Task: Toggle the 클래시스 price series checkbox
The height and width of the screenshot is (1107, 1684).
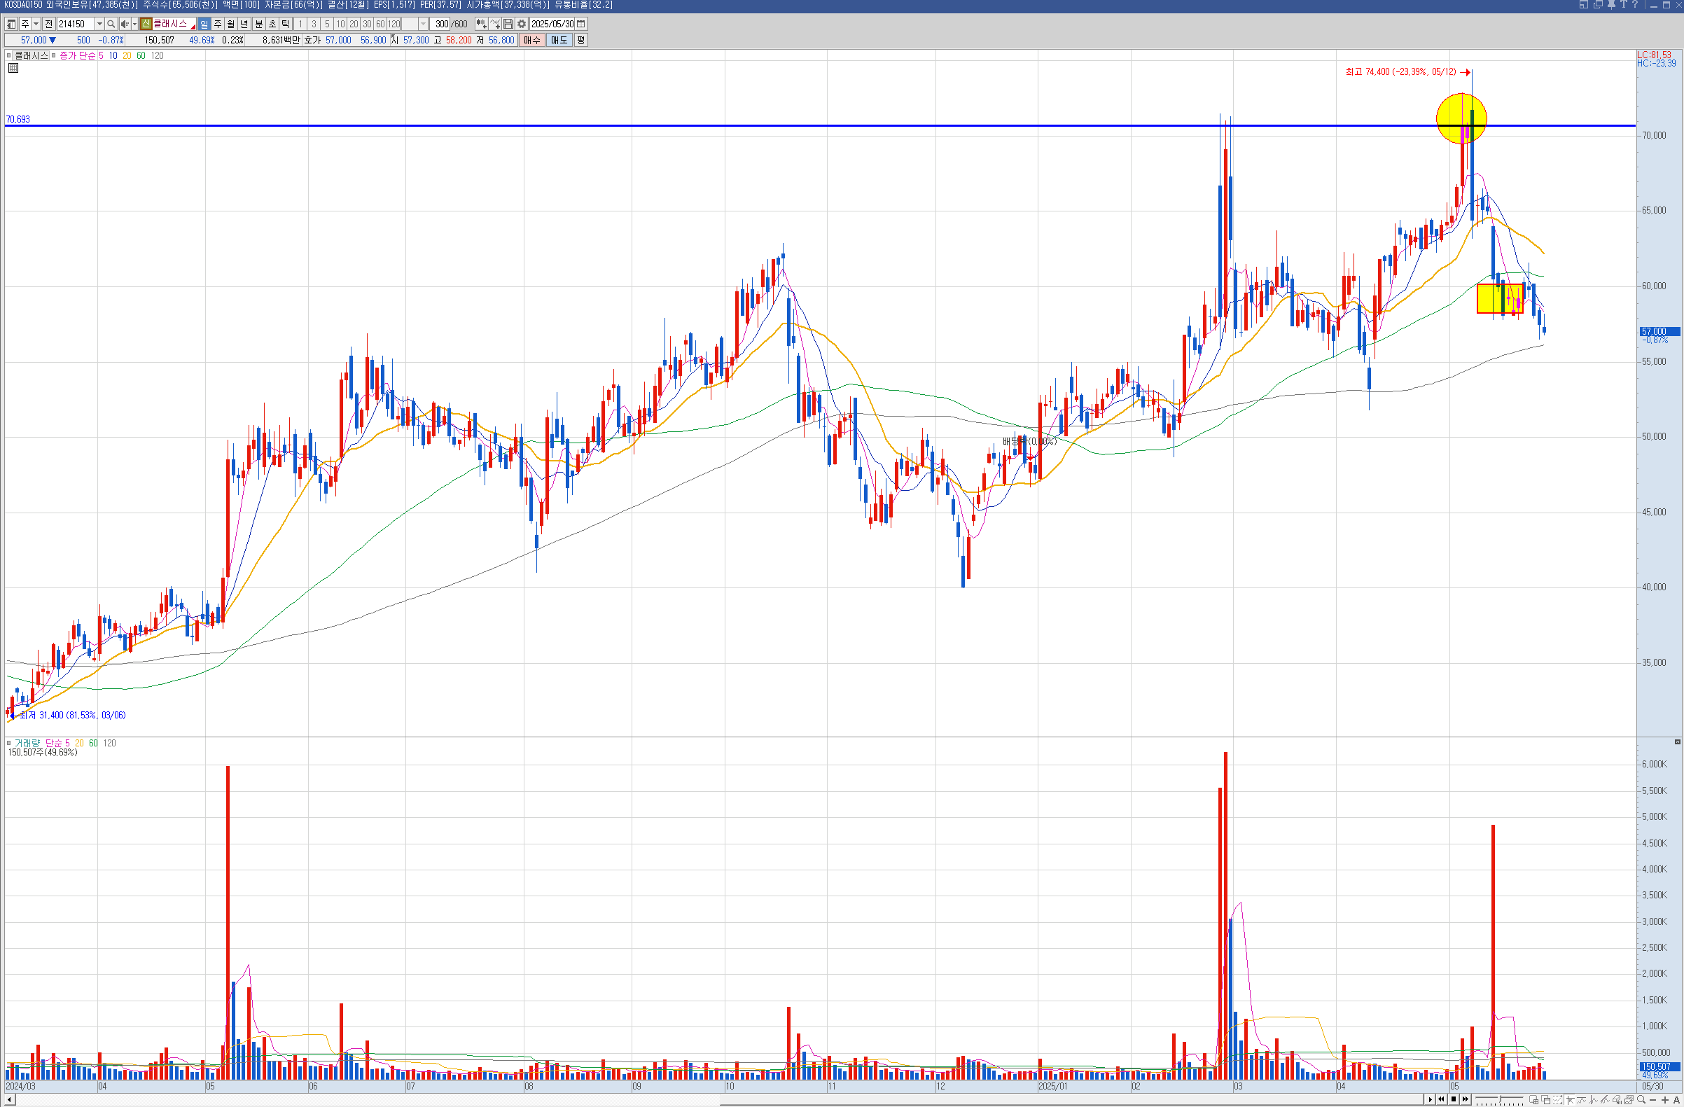Action: point(9,55)
